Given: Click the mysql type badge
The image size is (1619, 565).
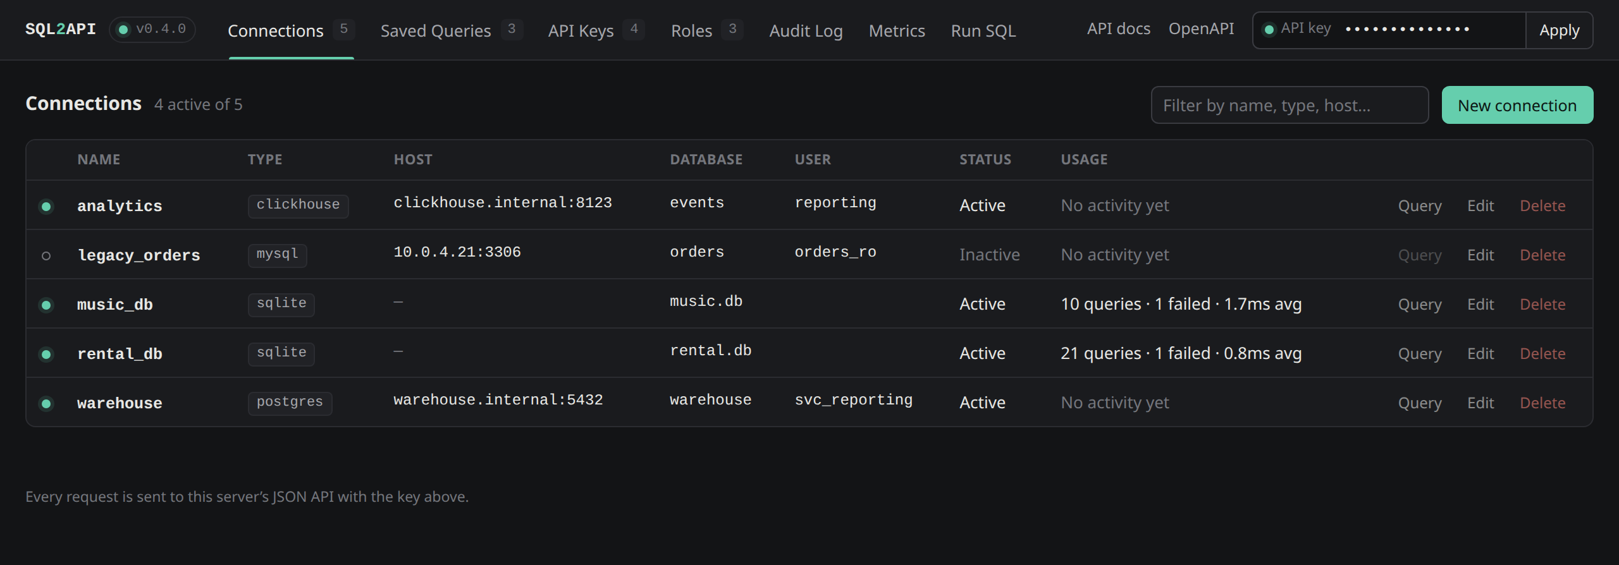Looking at the screenshot, I should 277,255.
